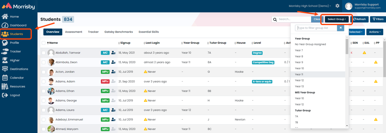
Task: Switch to the Essential Skills tab
Action: (149, 32)
